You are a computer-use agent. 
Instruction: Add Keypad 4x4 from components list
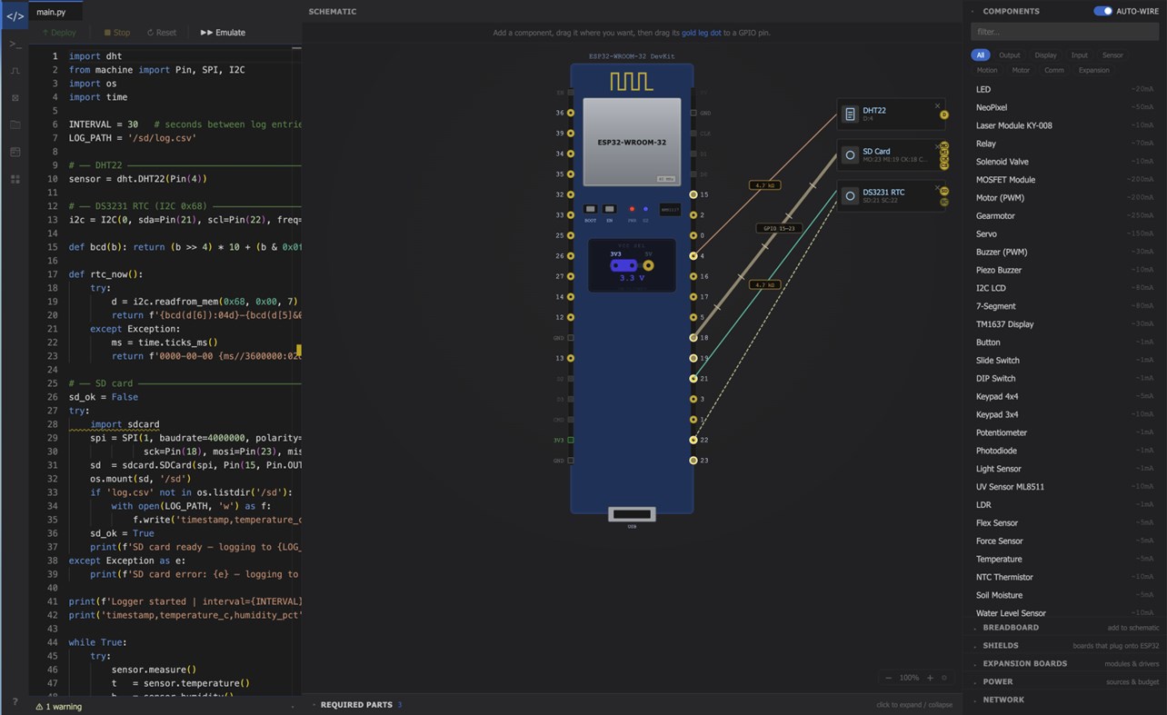coord(1065,396)
